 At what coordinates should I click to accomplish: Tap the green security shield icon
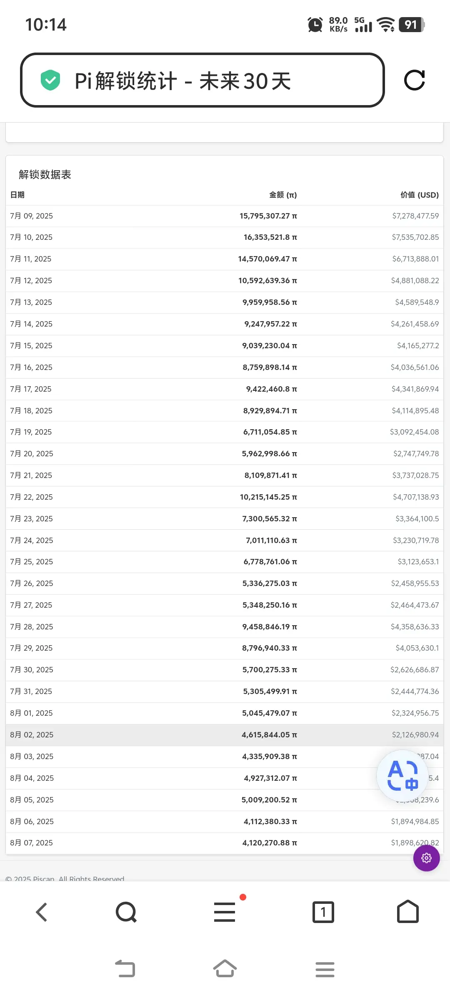tap(50, 80)
